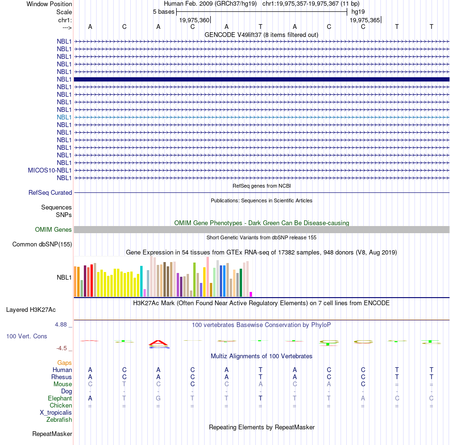Click the '5 bases' scale text

[163, 12]
